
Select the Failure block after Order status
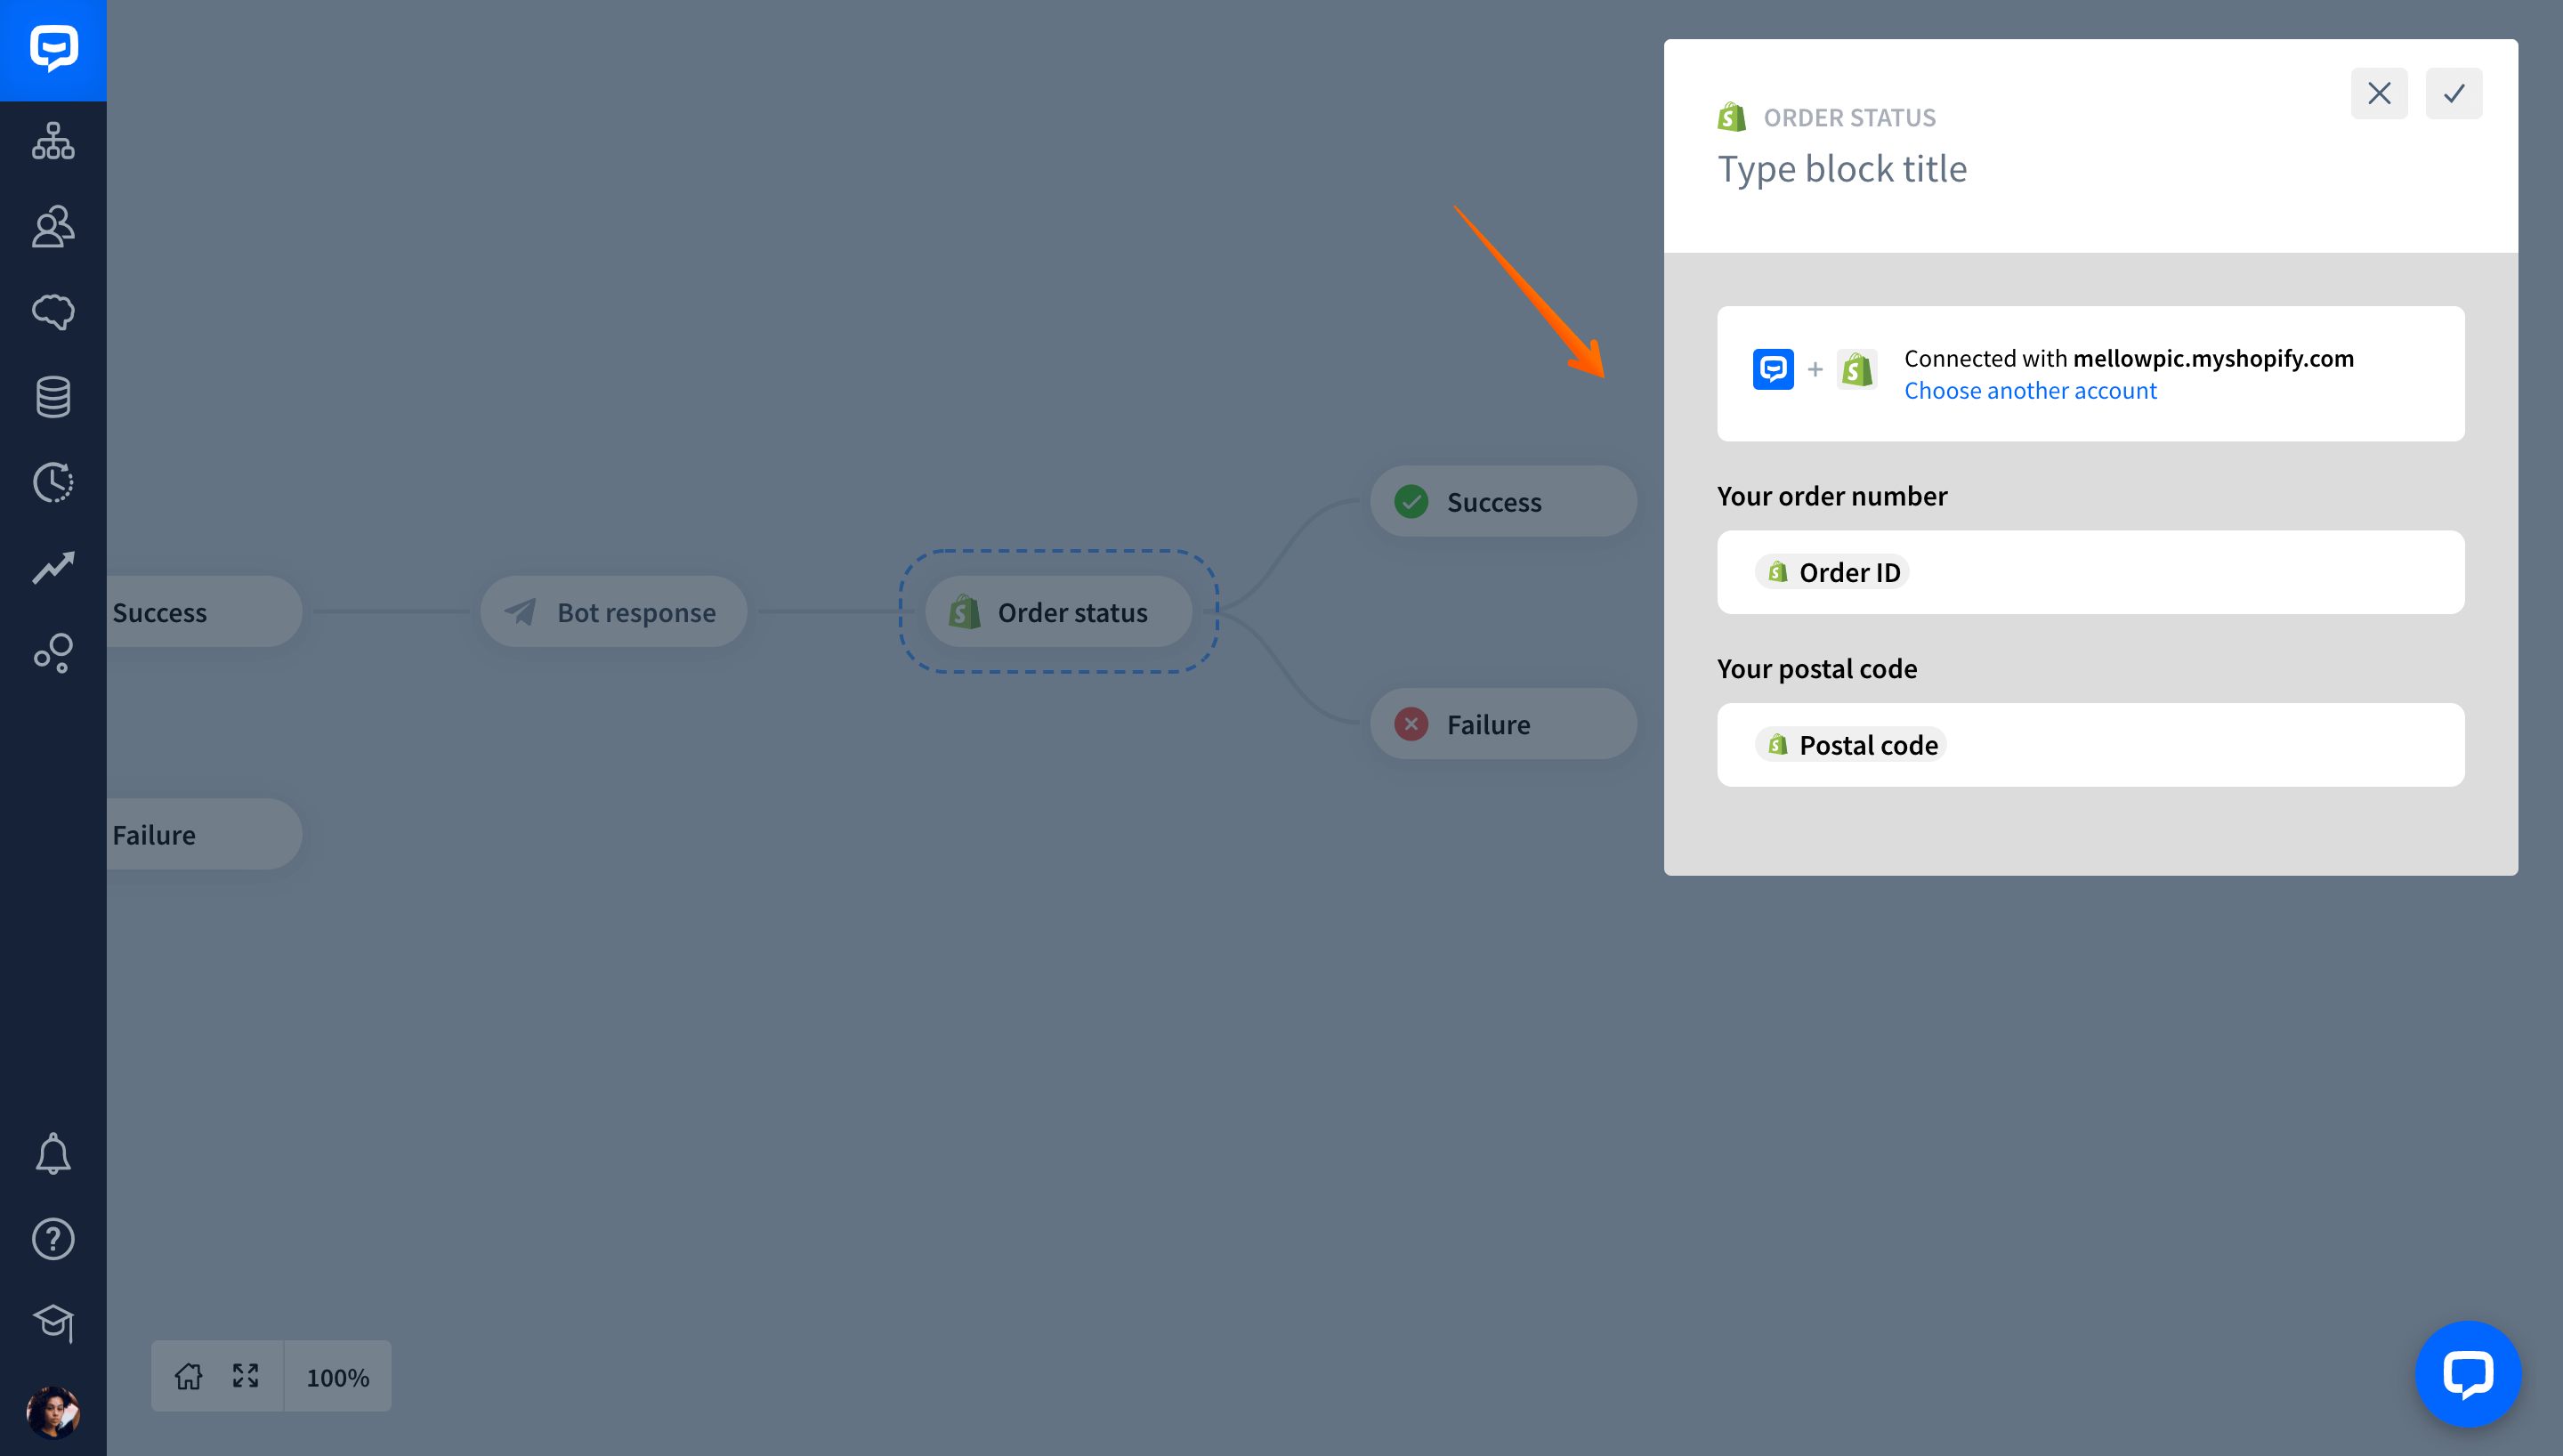[1503, 723]
